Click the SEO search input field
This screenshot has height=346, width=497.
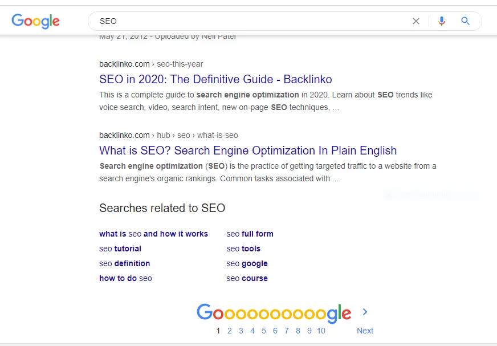[x=251, y=21]
